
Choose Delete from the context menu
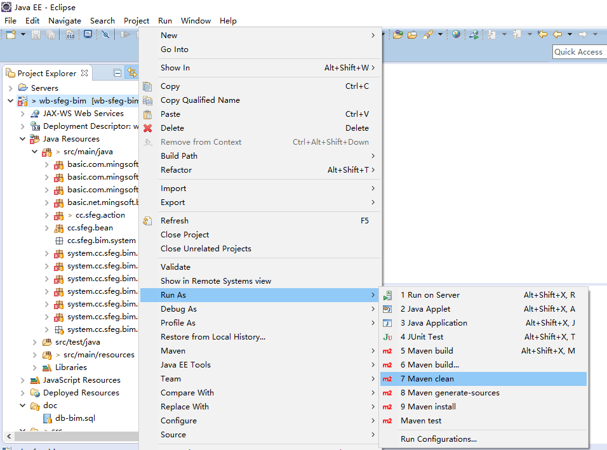click(x=260, y=128)
